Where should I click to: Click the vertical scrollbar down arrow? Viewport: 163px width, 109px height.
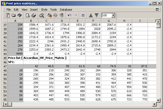(x=158, y=100)
